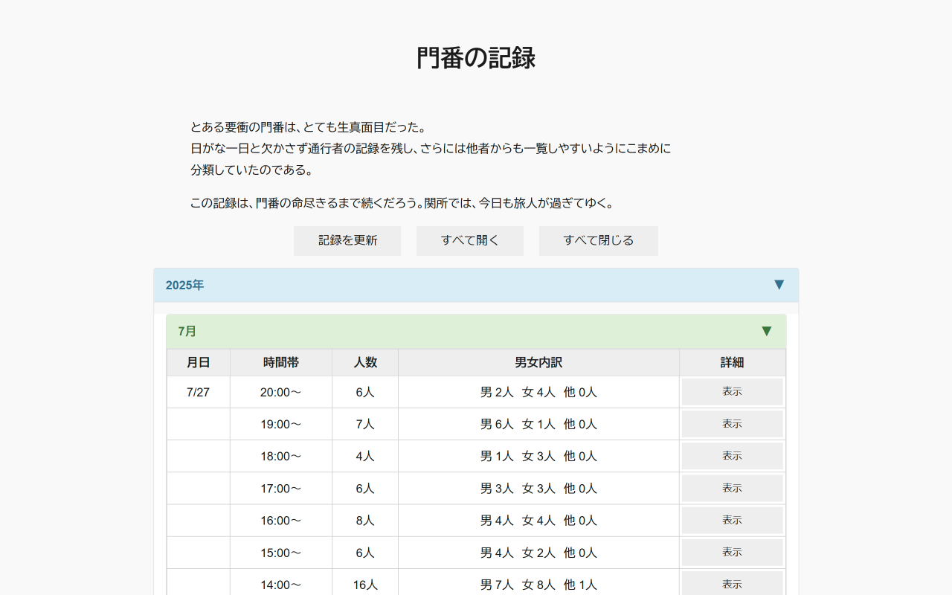
Task: Click the すべて閉じる button
Action: [x=599, y=241]
